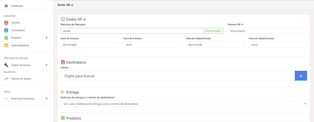
Task: Click the Nota Fiscal Eletrônica code icon
Action: [x=6, y=99]
